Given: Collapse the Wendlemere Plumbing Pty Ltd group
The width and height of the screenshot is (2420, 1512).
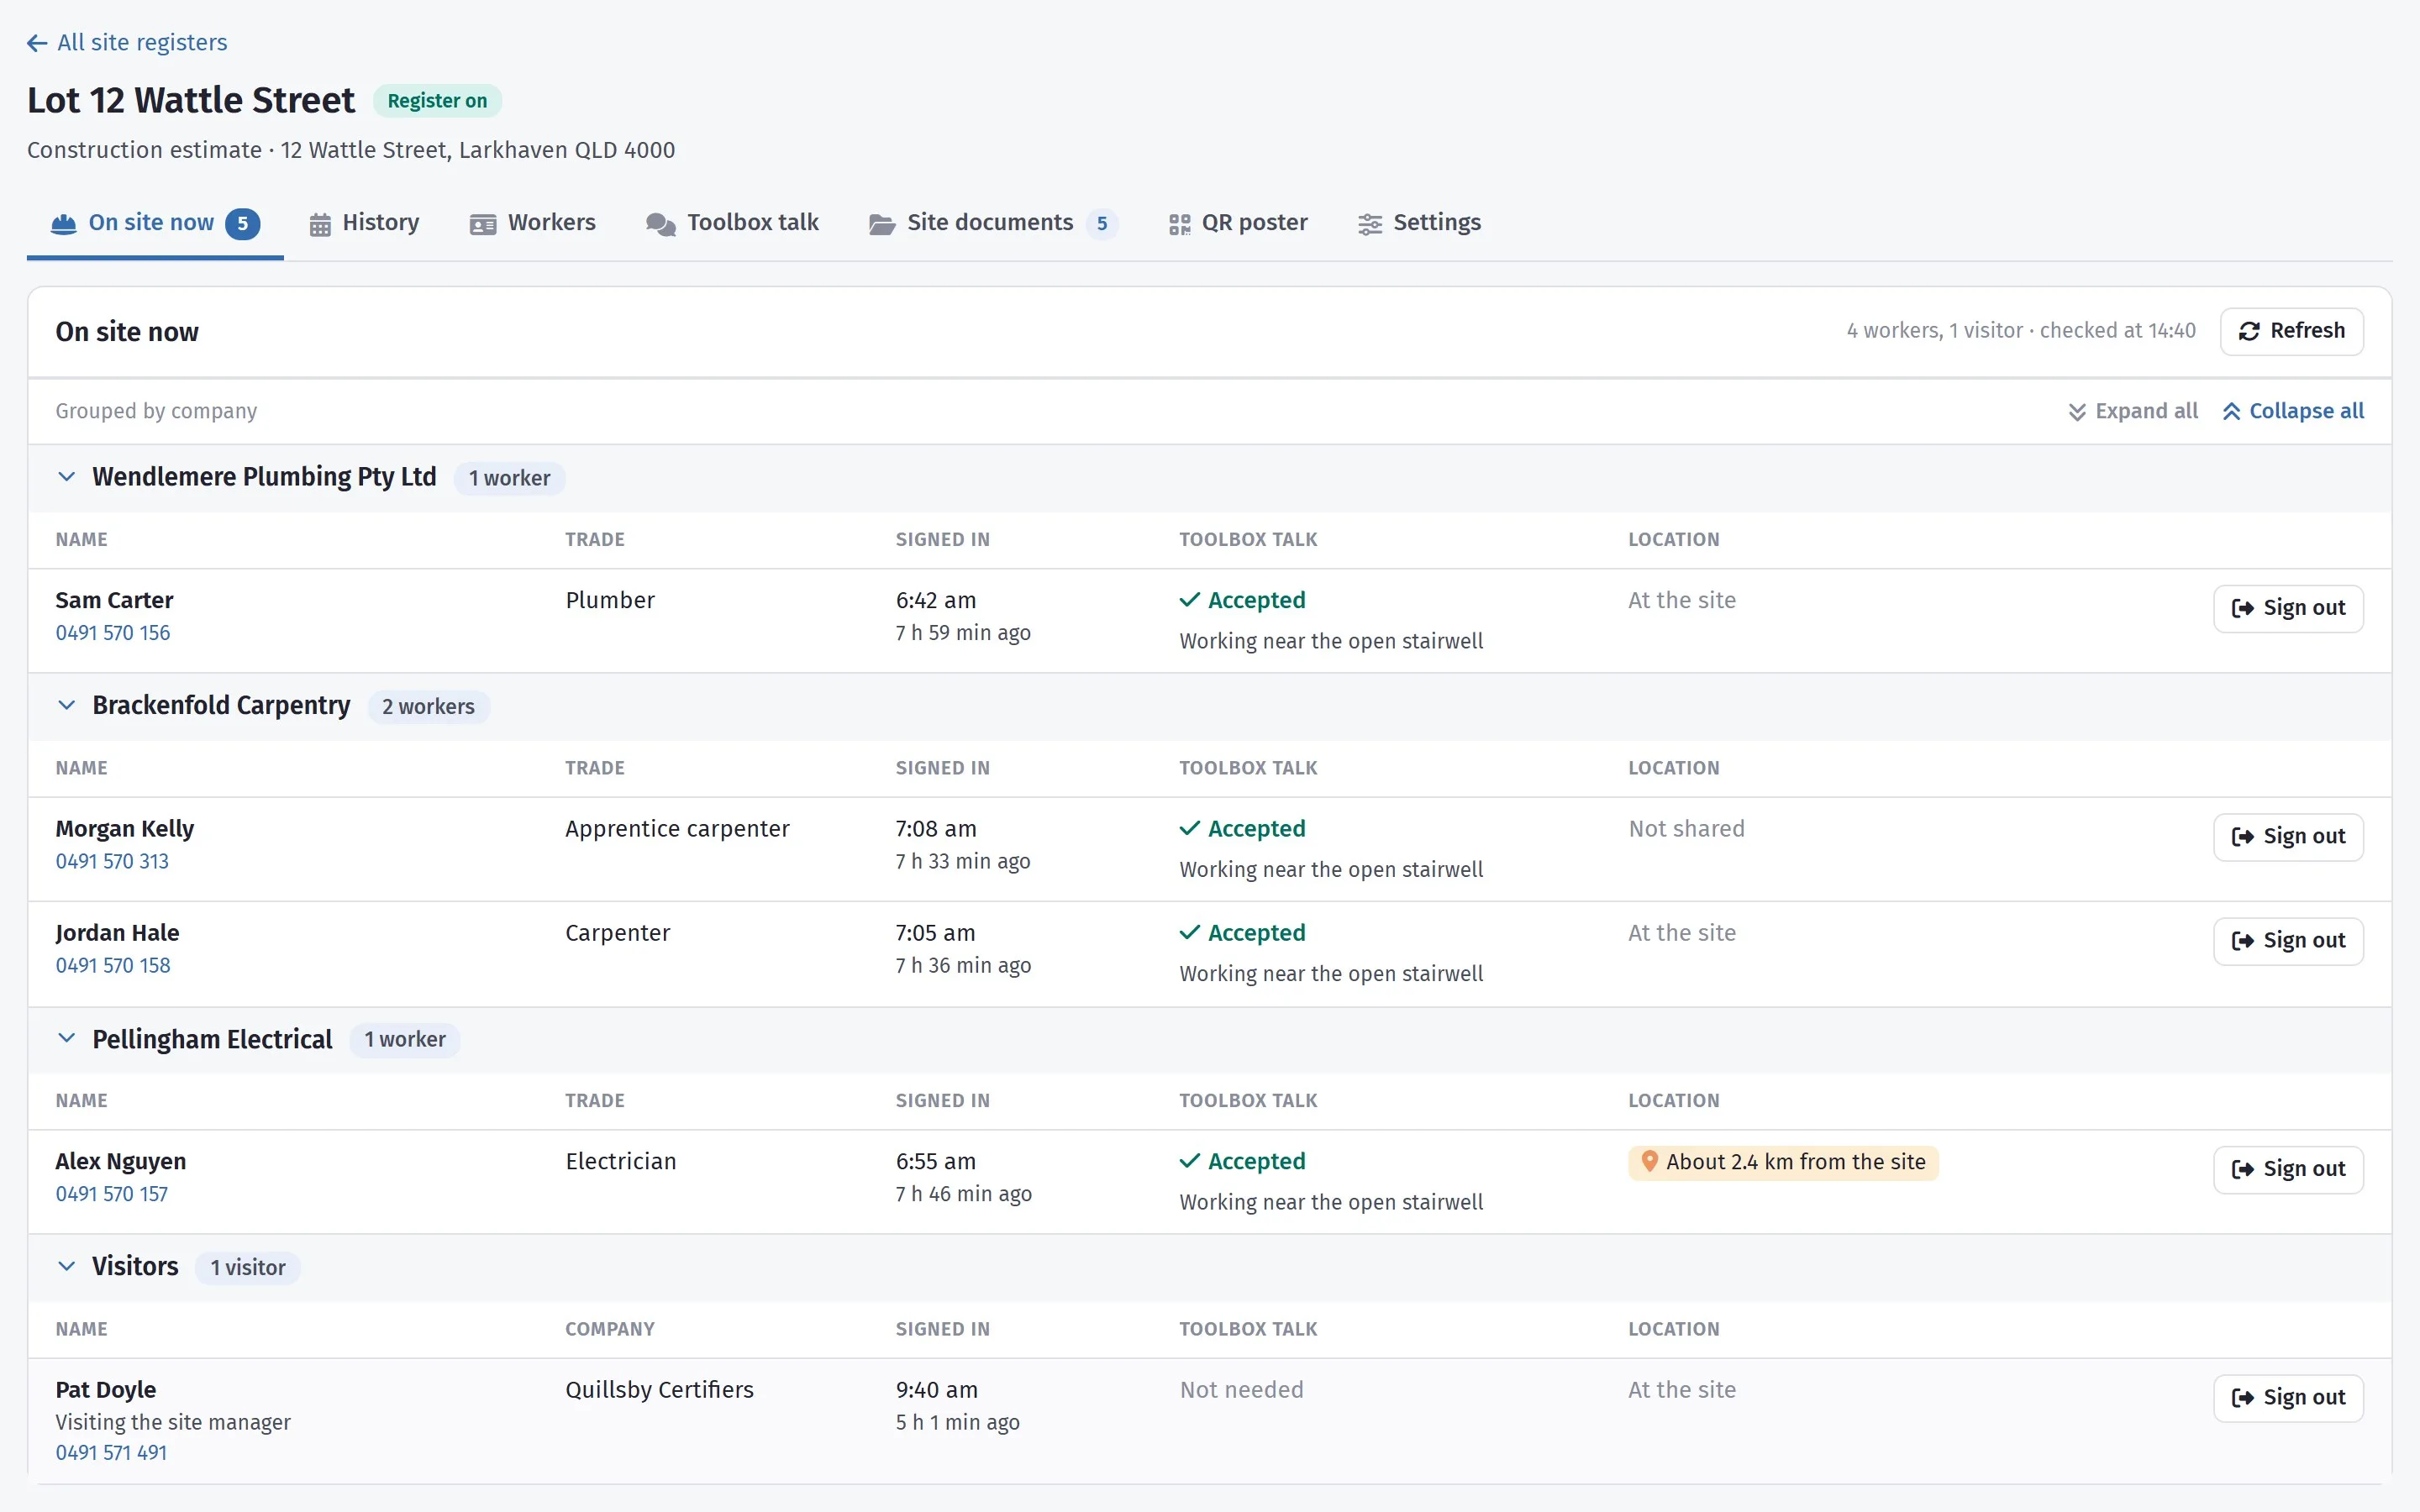Looking at the screenshot, I should (x=66, y=477).
